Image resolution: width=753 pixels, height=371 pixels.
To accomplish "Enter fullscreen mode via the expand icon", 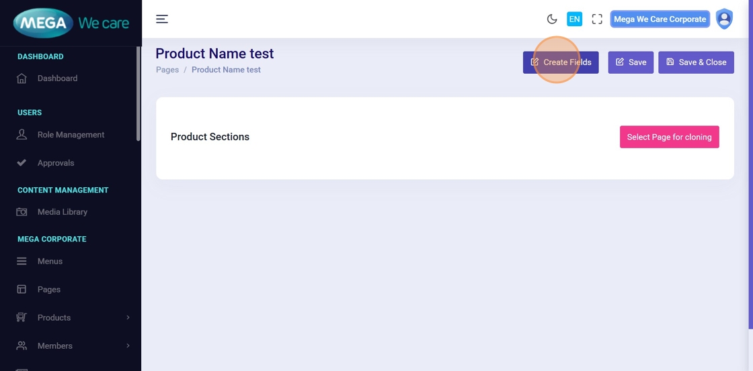I will tap(597, 19).
